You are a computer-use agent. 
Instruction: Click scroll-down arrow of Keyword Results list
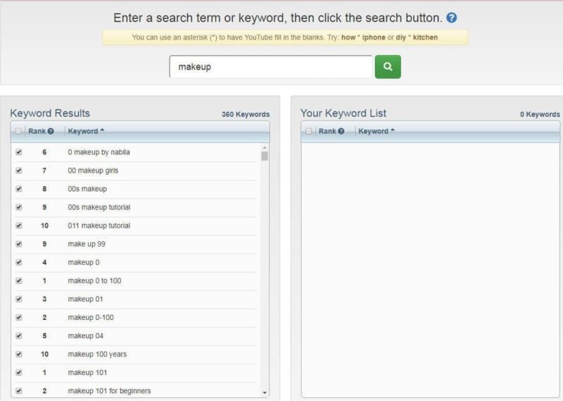tap(265, 393)
